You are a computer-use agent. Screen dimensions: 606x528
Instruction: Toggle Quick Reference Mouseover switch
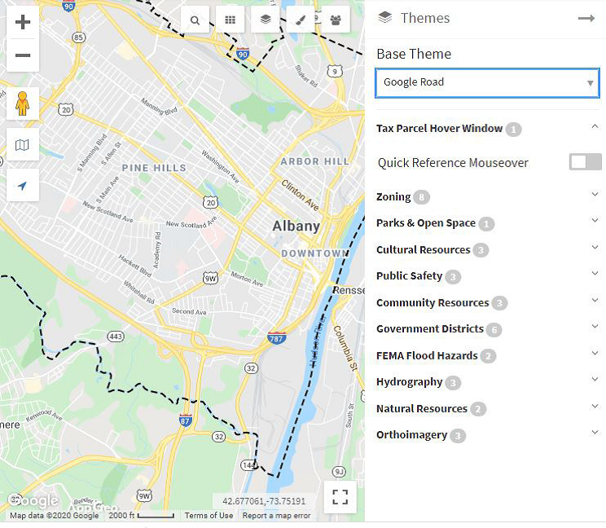click(x=585, y=162)
